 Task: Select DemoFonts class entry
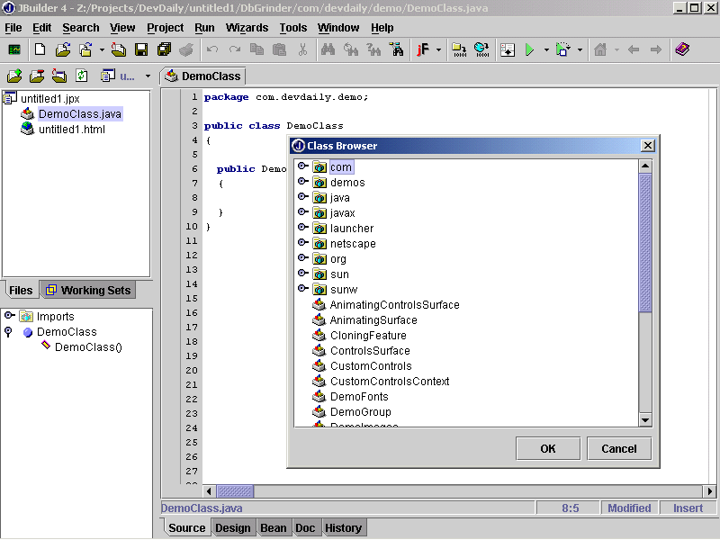coord(359,397)
